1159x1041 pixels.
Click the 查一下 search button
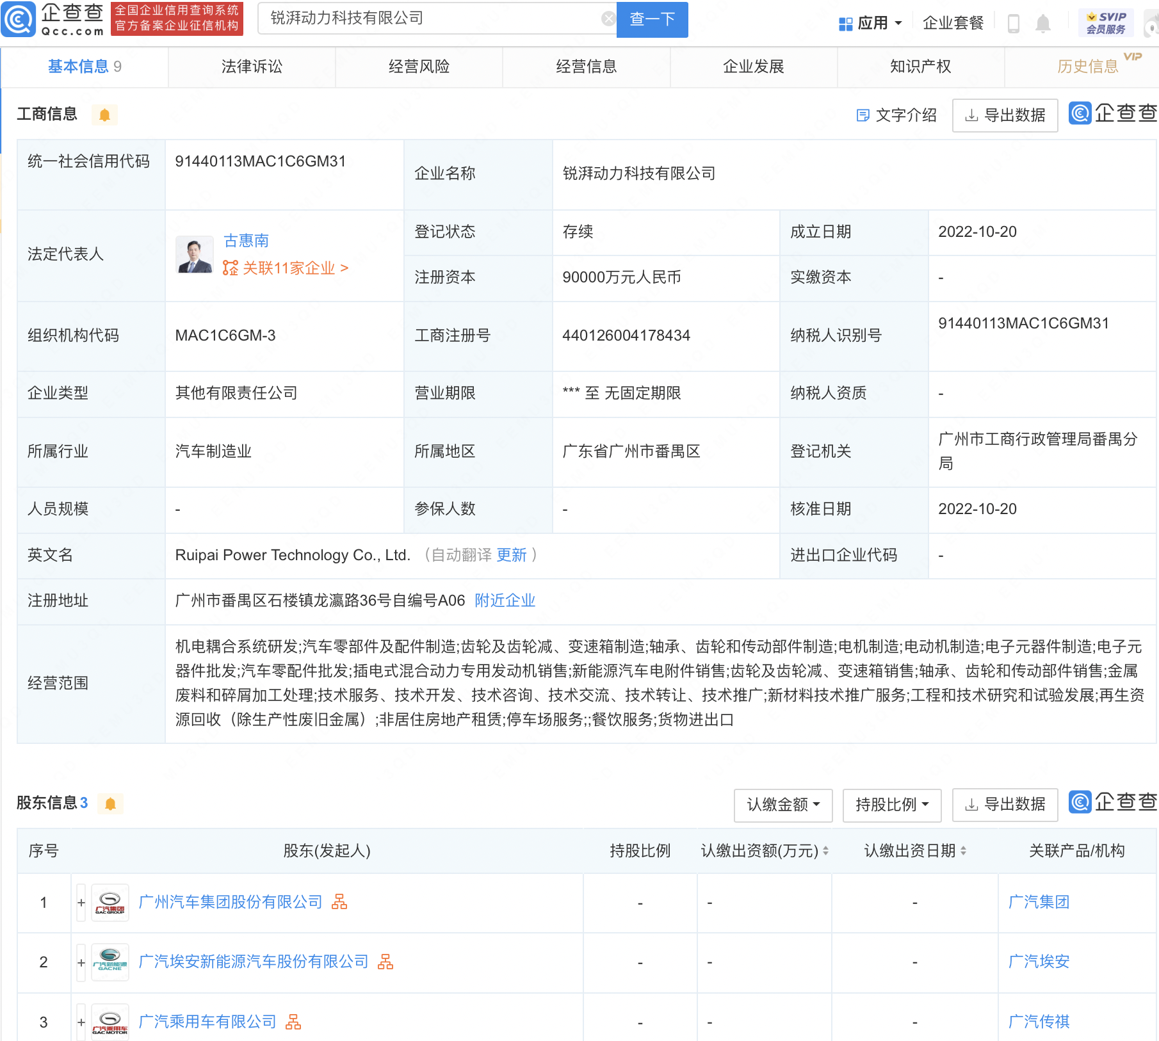tap(652, 19)
